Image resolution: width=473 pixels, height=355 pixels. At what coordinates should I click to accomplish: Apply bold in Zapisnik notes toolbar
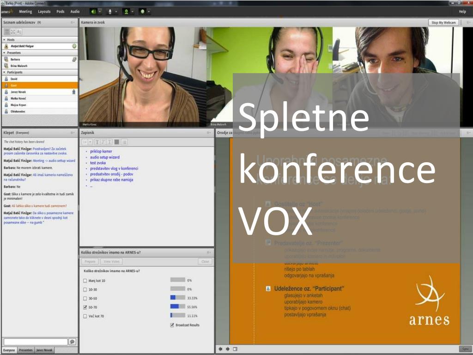97,142
